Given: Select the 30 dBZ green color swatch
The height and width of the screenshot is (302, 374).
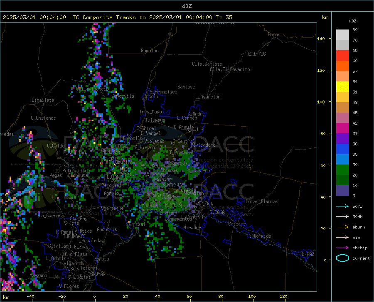Looking at the screenshot, I should tap(342, 170).
